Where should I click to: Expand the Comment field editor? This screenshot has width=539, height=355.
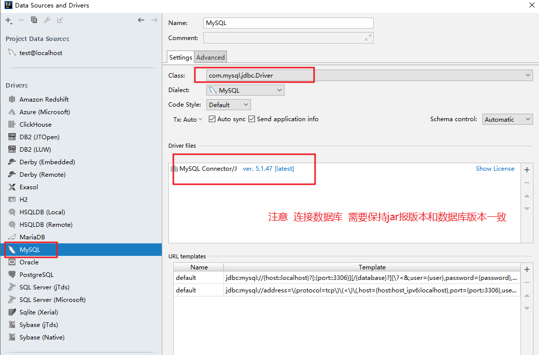[x=368, y=38]
